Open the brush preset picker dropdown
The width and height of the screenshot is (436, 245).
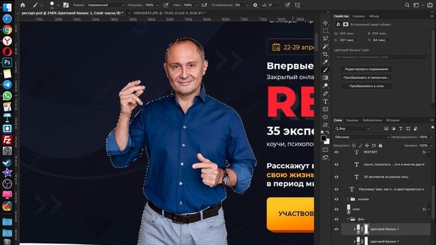[x=58, y=5]
